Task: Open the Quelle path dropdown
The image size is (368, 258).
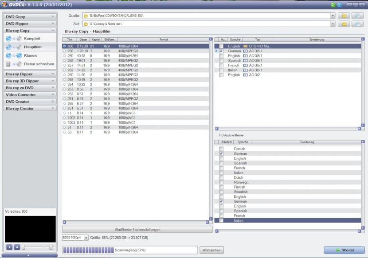Action: pos(333,16)
